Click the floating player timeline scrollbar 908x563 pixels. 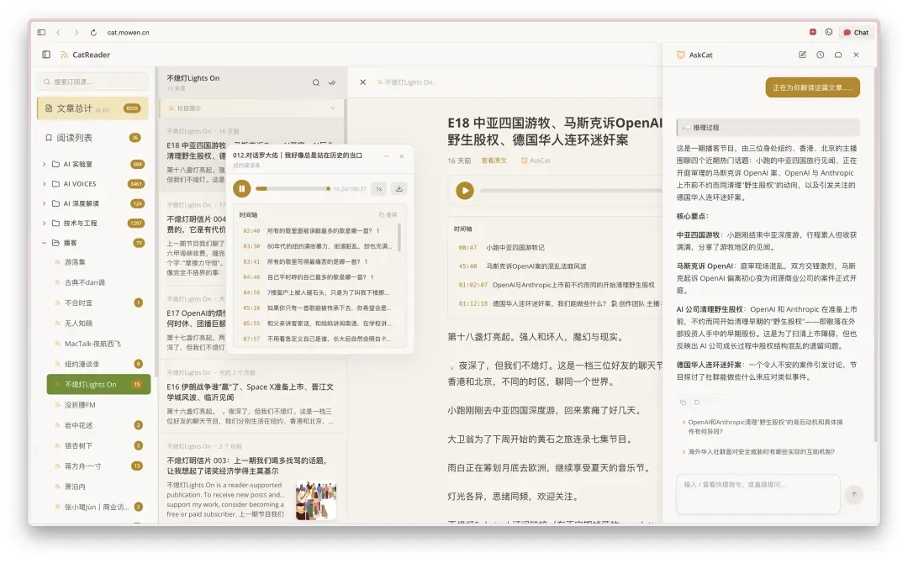[x=399, y=237]
